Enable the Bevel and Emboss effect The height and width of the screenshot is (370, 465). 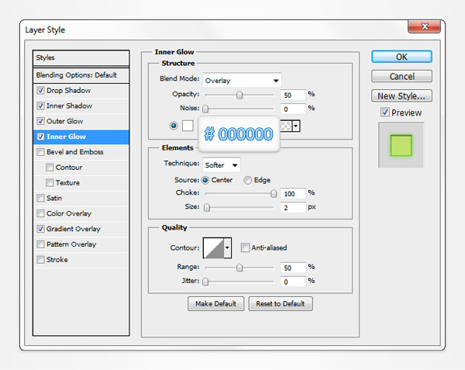click(x=40, y=152)
